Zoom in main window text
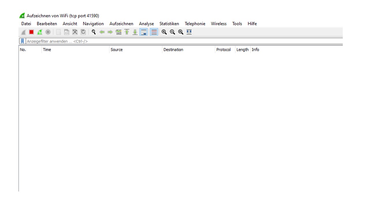The height and width of the screenshot is (207, 369). pyautogui.click(x=164, y=32)
